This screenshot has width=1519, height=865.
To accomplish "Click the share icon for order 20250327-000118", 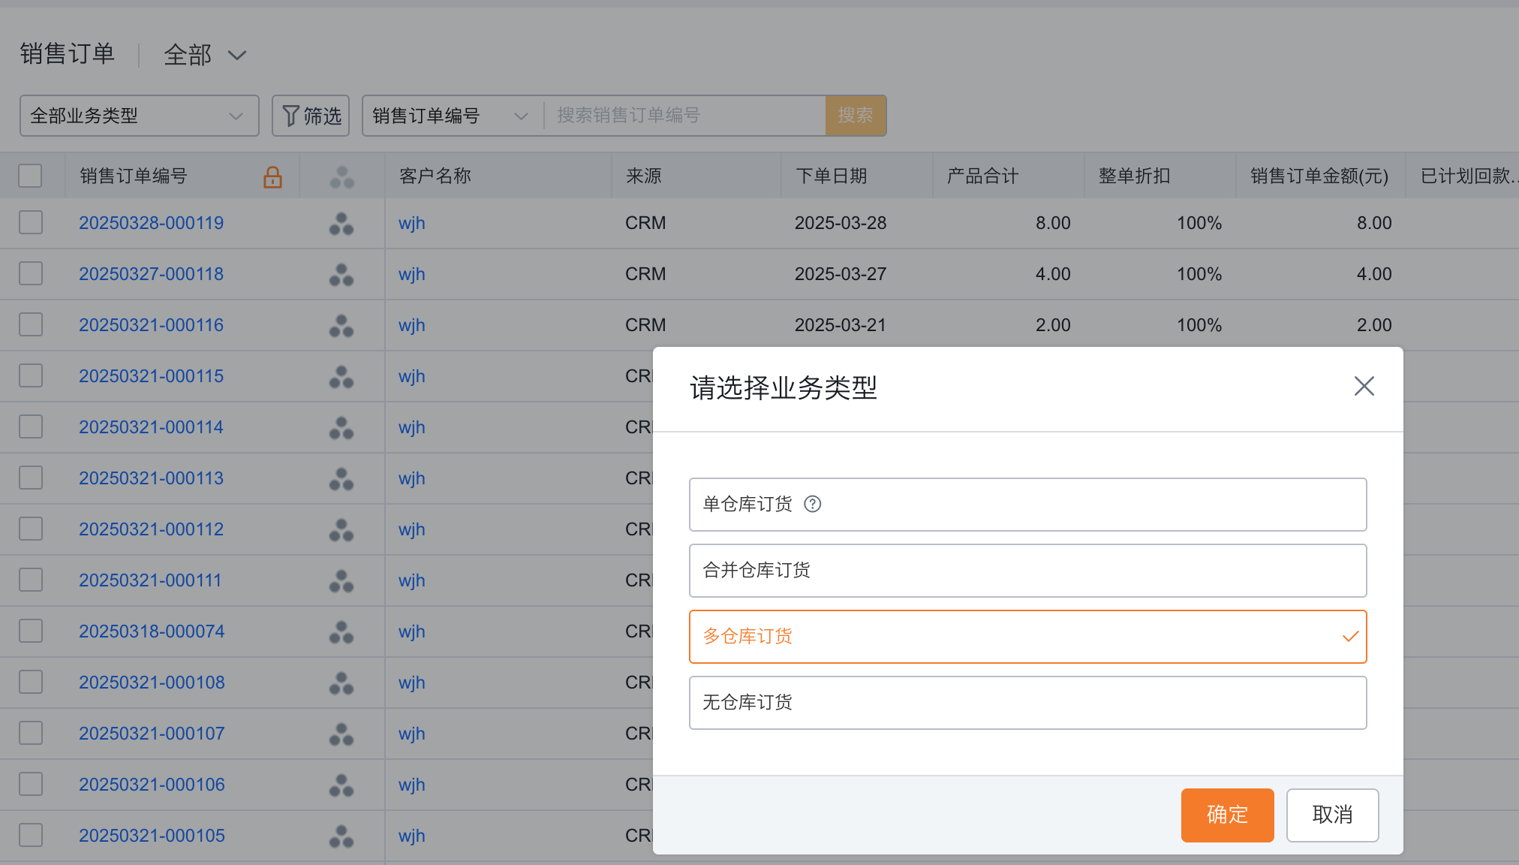I will [341, 275].
